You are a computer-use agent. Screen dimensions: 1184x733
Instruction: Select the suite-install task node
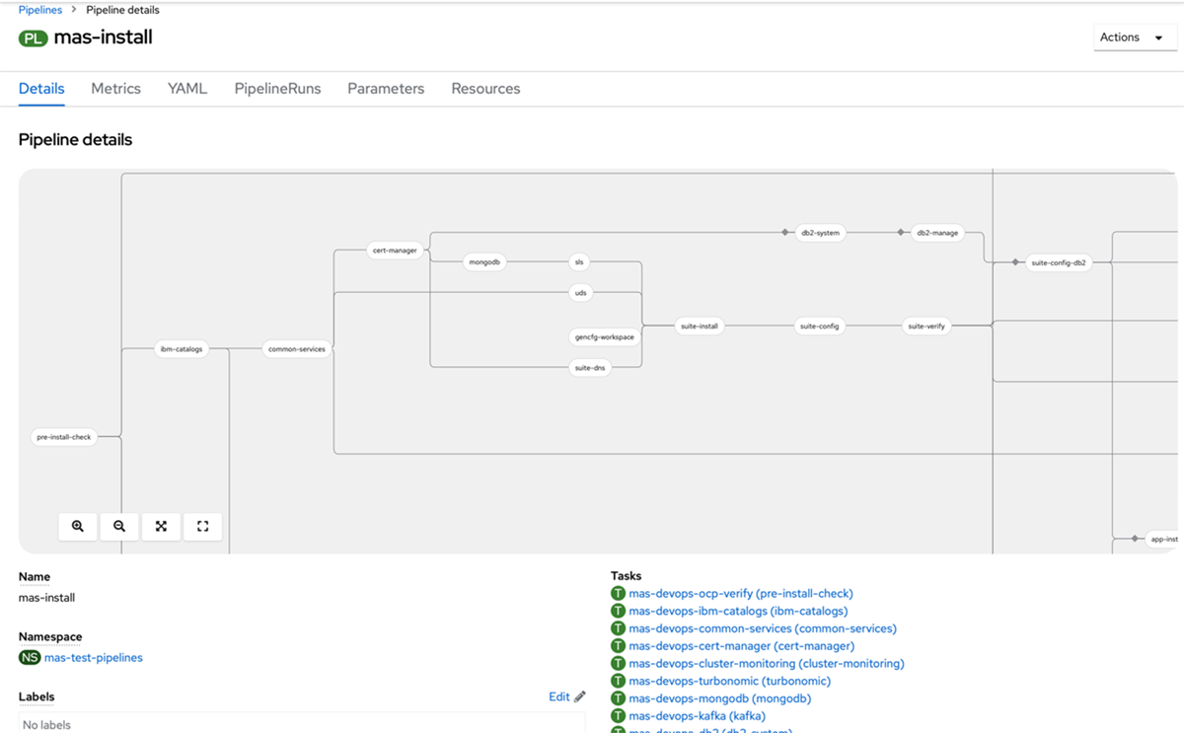pyautogui.click(x=698, y=326)
